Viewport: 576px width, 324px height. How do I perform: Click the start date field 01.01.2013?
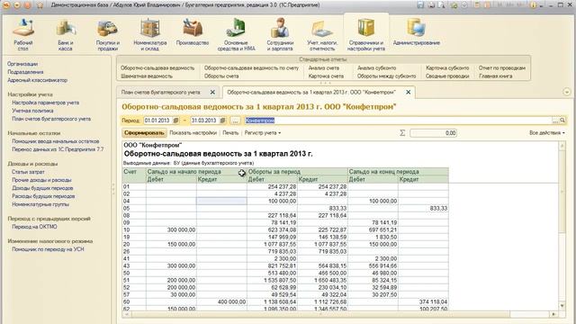point(158,121)
